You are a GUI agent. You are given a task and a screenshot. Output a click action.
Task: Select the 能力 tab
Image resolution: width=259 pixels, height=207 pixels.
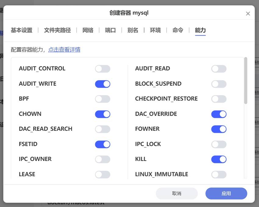coord(200,30)
